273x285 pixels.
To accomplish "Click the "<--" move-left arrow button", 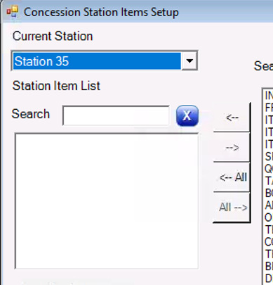I will [x=232, y=117].
